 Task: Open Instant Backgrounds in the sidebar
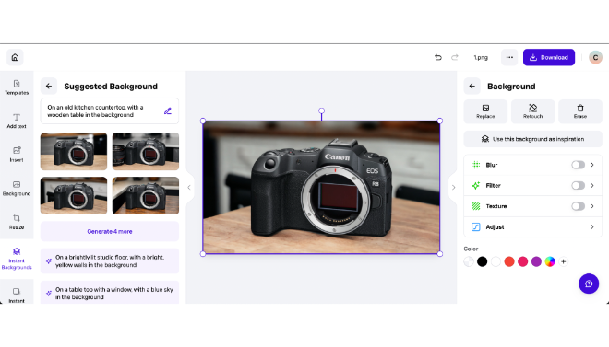pos(17,259)
